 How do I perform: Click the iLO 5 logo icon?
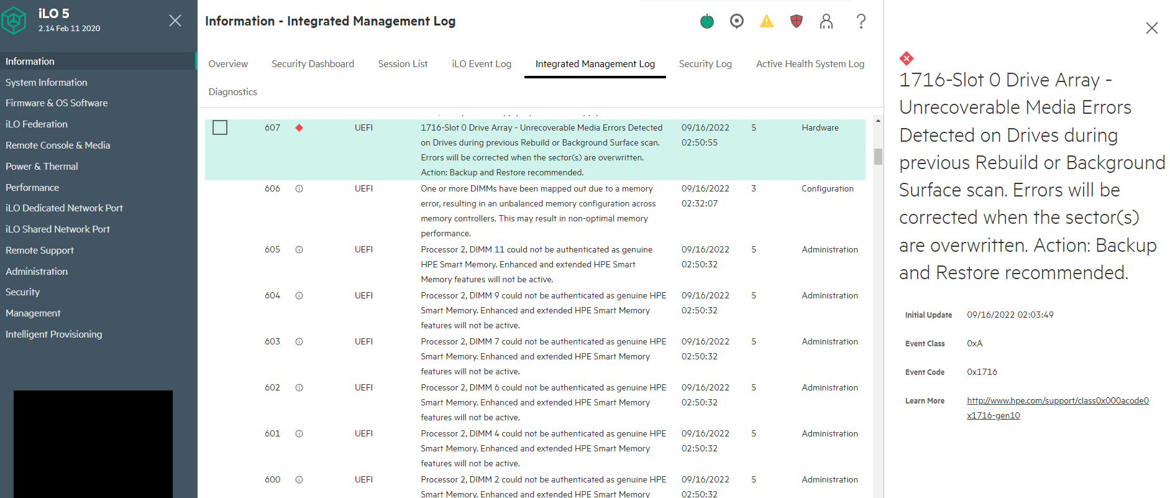[14, 21]
